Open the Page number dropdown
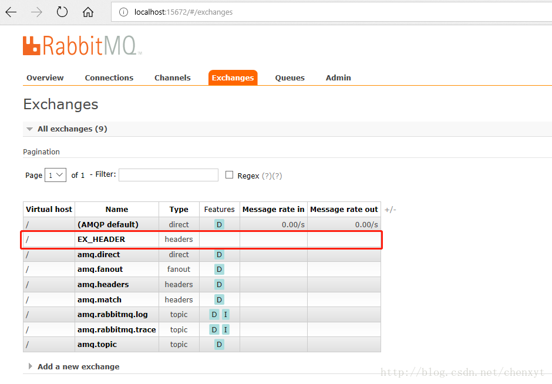The width and height of the screenshot is (552, 384). tap(56, 175)
